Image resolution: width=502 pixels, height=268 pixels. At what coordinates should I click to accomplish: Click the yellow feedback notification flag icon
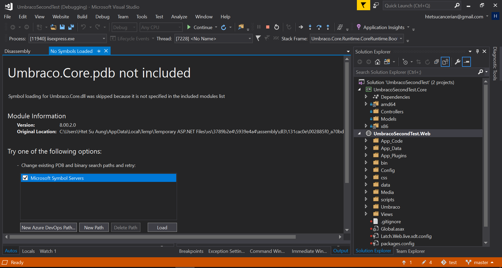[363, 5]
